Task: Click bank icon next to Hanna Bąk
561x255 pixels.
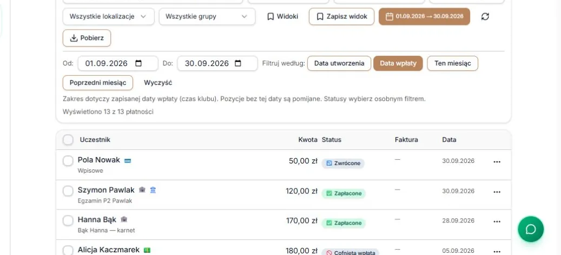Action: pyautogui.click(x=124, y=219)
